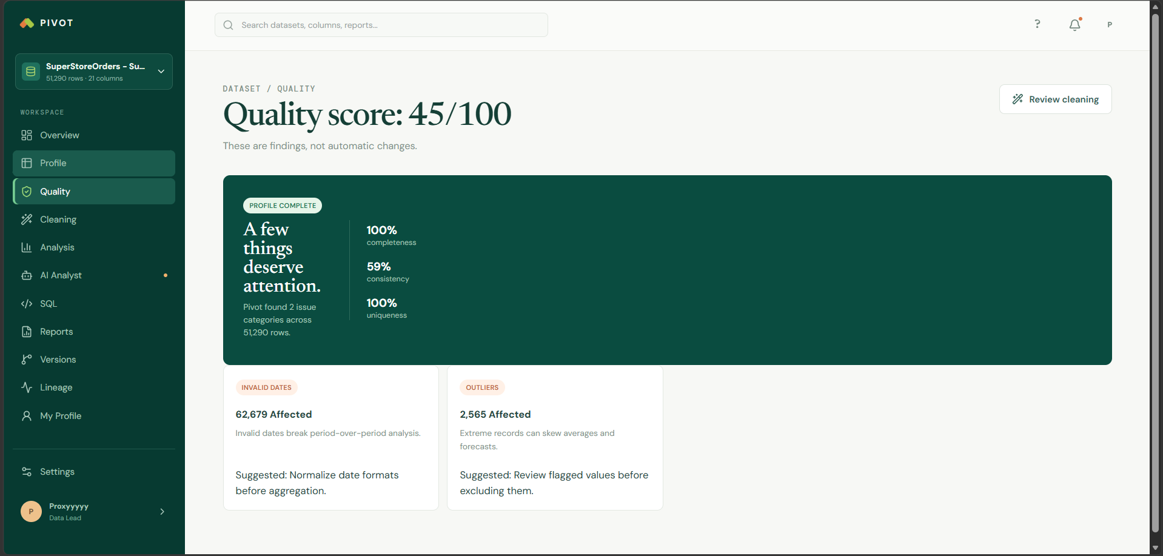Open the P account avatar menu
Image resolution: width=1163 pixels, height=556 pixels.
click(1110, 25)
